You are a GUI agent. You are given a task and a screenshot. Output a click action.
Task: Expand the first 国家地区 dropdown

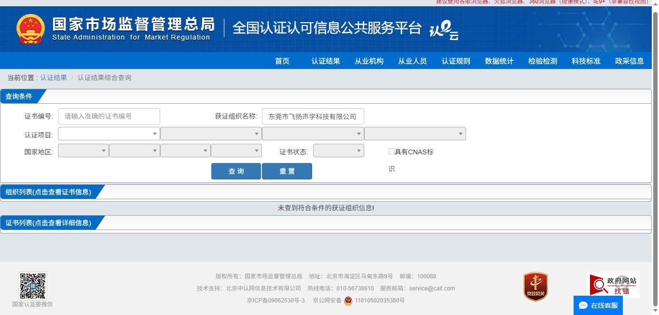pos(83,151)
